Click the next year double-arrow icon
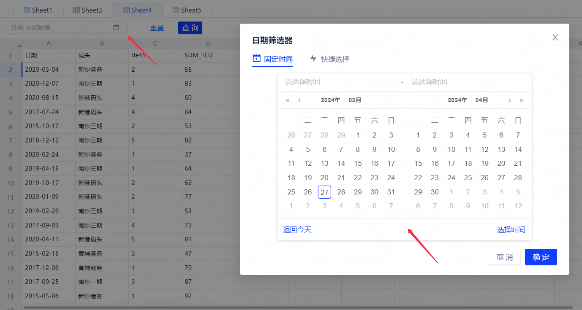This screenshot has height=310, width=582. (521, 100)
